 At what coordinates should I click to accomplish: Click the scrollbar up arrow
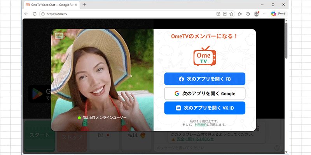pos(286,21)
